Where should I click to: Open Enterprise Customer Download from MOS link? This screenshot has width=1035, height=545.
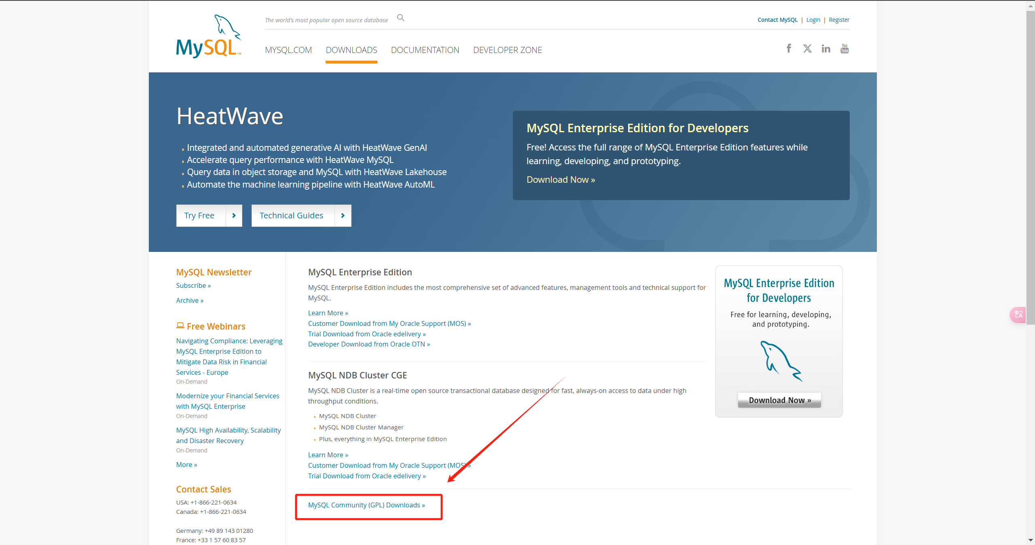point(389,323)
